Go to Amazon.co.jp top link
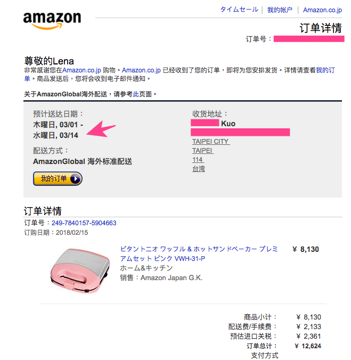 point(322,10)
